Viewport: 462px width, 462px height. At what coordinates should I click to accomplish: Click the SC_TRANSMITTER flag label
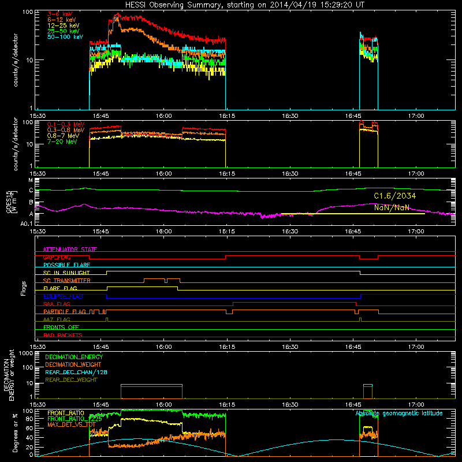pos(66,281)
